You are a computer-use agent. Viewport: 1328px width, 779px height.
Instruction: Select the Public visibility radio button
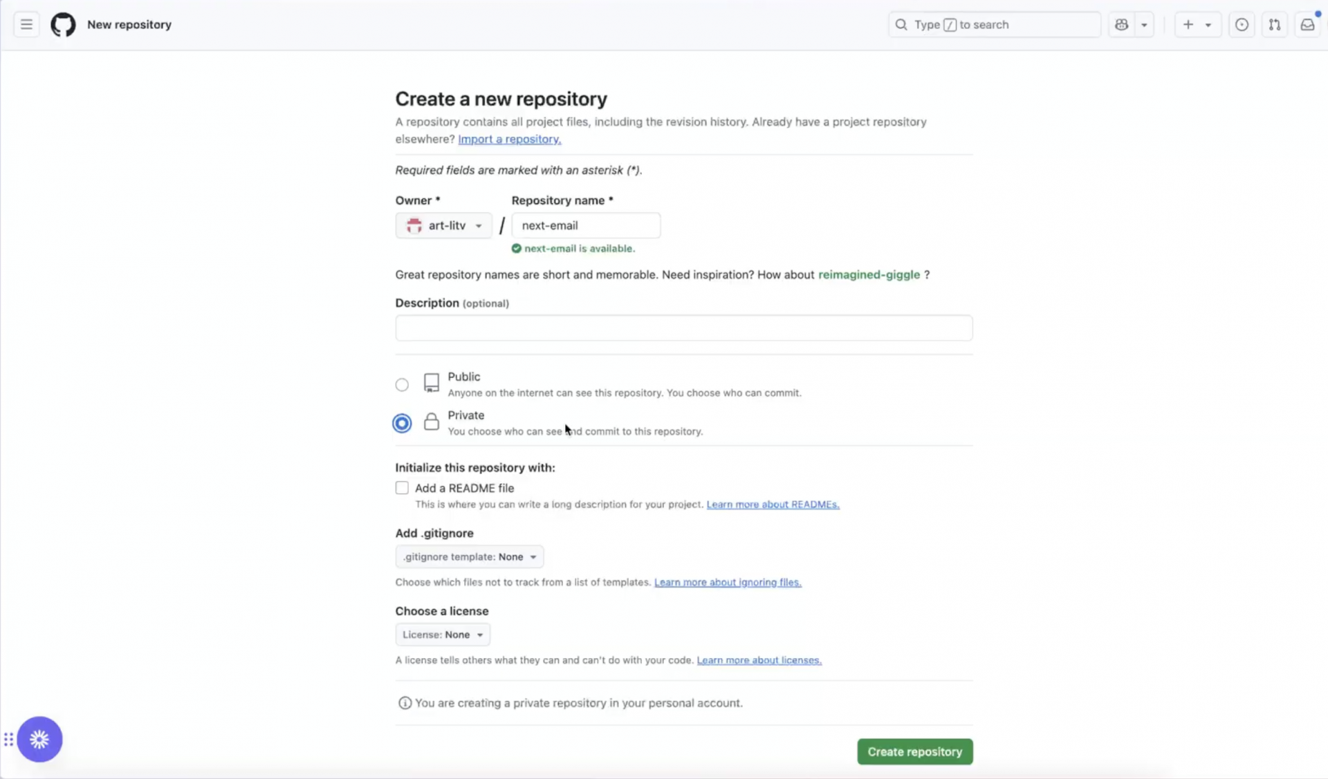(x=402, y=384)
